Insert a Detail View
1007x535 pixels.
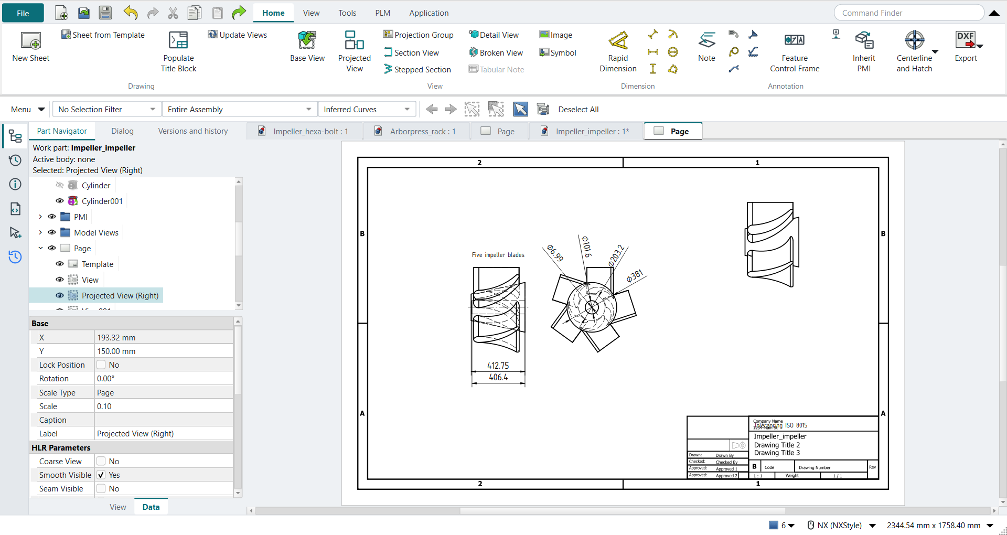tap(494, 35)
